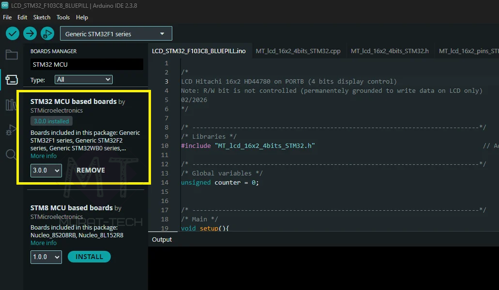Open the Tools menu

(63, 17)
